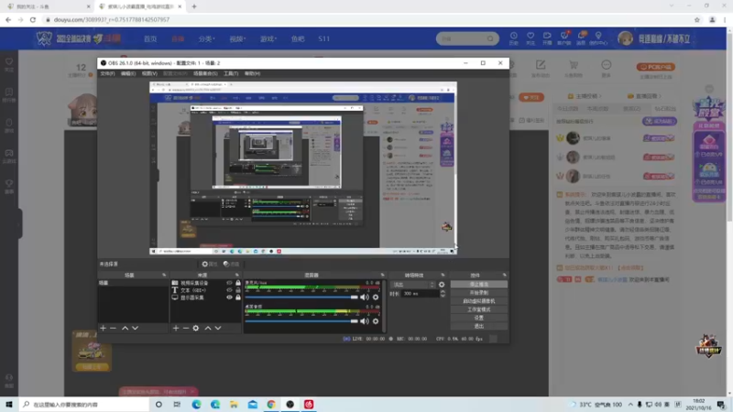Move source up in Sources panel
This screenshot has width=733, height=412.
click(x=208, y=329)
